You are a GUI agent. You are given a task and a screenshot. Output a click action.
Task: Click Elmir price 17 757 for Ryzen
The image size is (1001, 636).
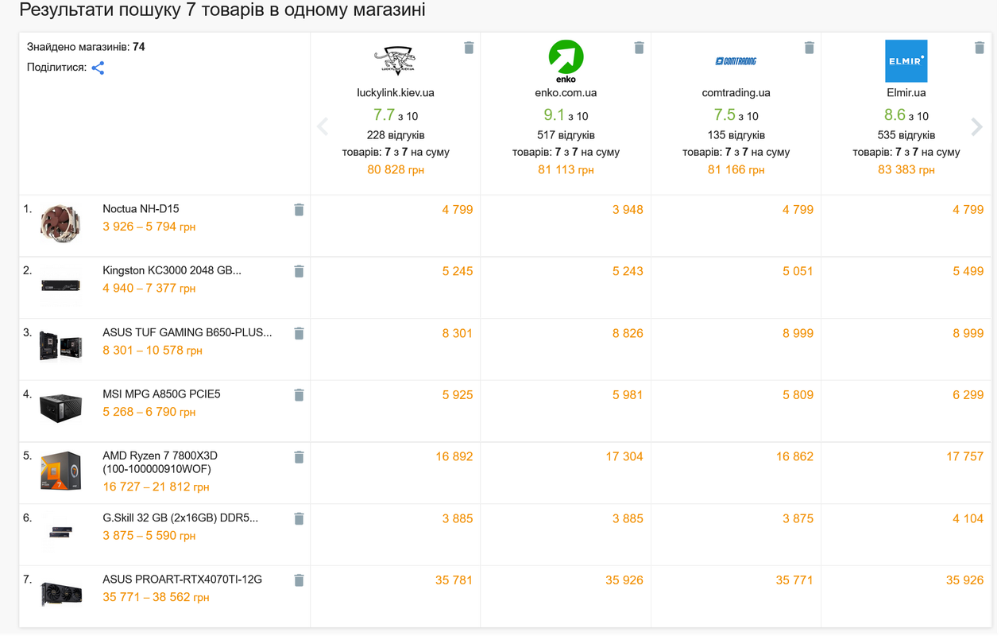coord(964,456)
